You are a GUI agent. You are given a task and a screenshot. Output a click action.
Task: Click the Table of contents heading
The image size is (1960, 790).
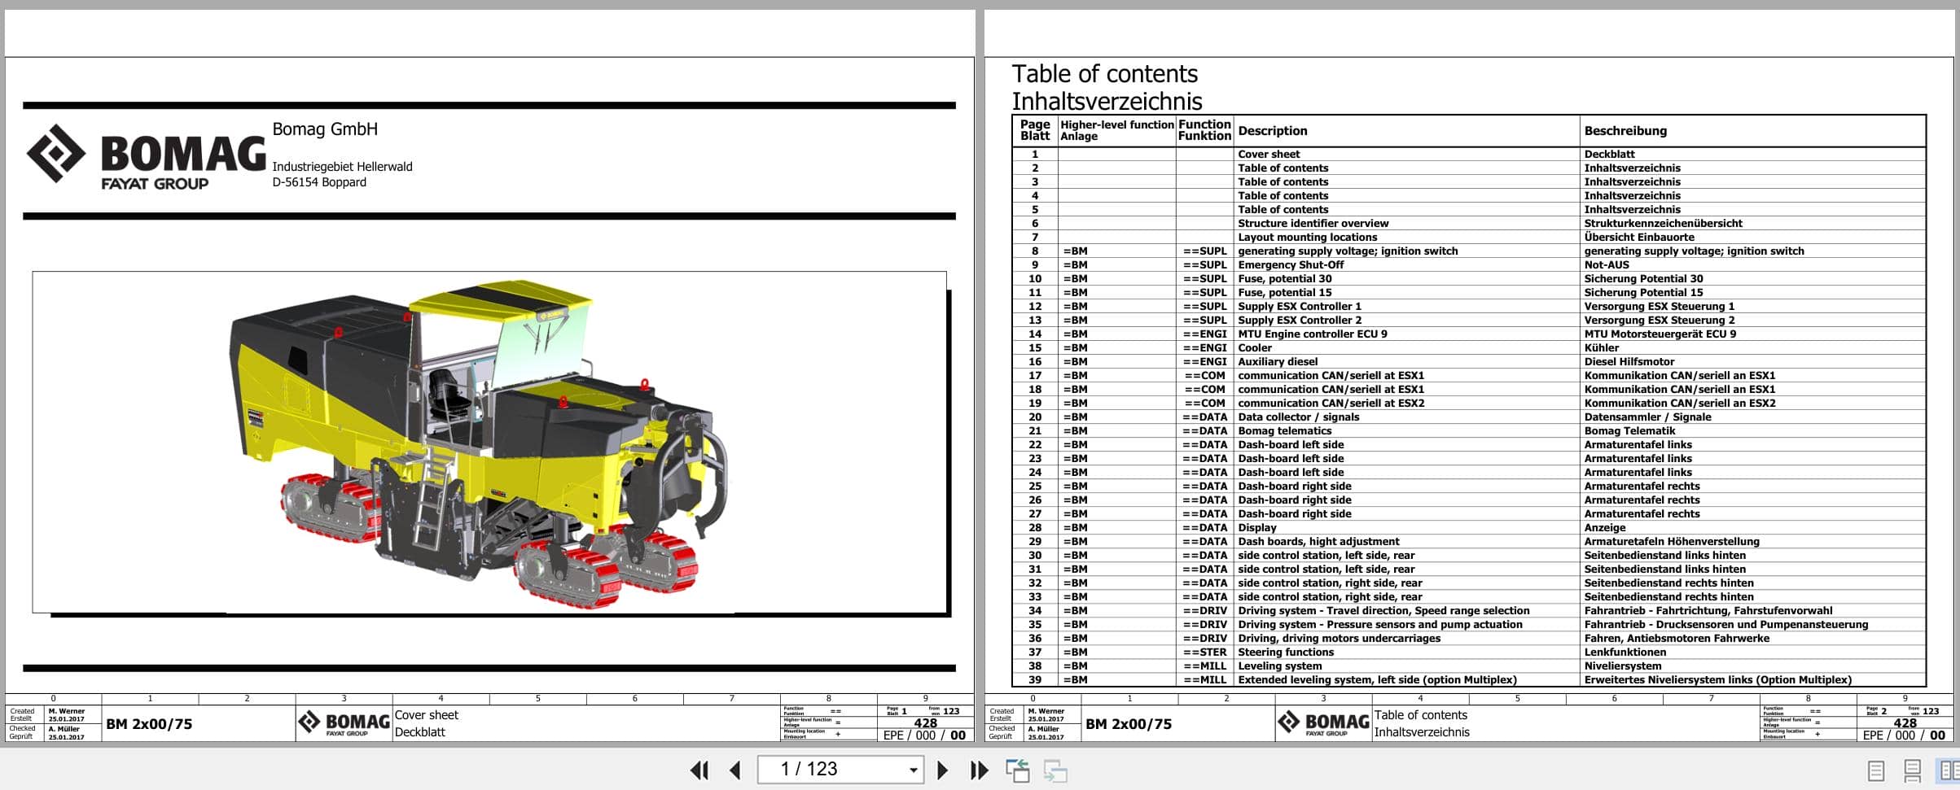1105,73
